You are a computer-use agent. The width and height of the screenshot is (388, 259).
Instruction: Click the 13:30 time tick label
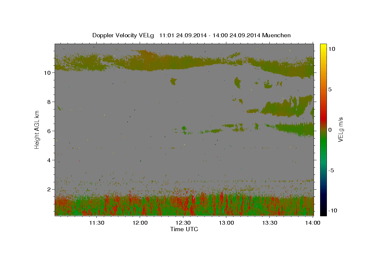tap(270, 223)
